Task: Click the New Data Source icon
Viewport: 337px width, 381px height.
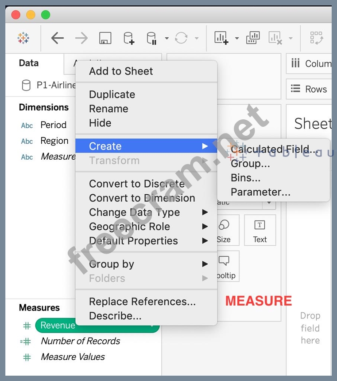Action: 128,39
